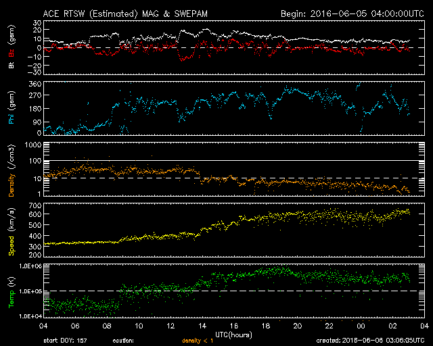Click the '1.0E+05' tick on the Temp axis

click(x=30, y=291)
